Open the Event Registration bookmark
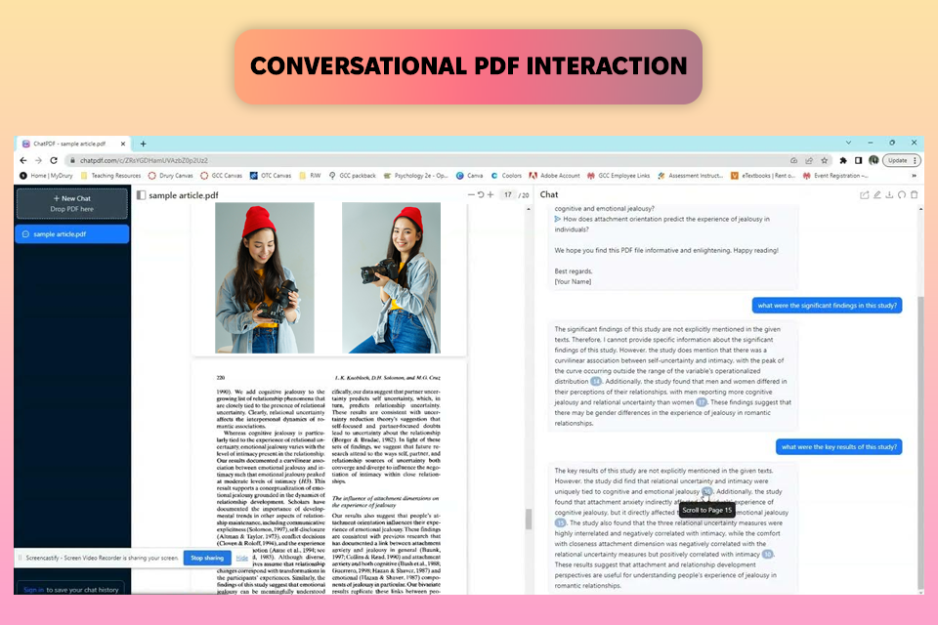Viewport: 938px width, 625px height. [835, 176]
